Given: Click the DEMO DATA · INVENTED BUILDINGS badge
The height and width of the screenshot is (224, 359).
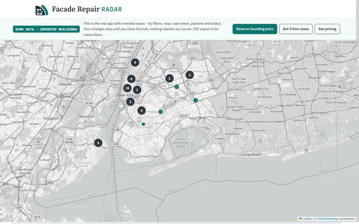Looking at the screenshot, I should click(x=46, y=29).
